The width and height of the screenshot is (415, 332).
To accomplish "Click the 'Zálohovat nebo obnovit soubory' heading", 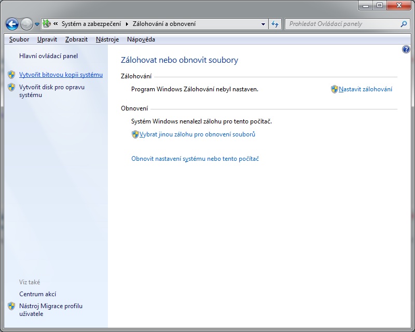I will (x=179, y=60).
